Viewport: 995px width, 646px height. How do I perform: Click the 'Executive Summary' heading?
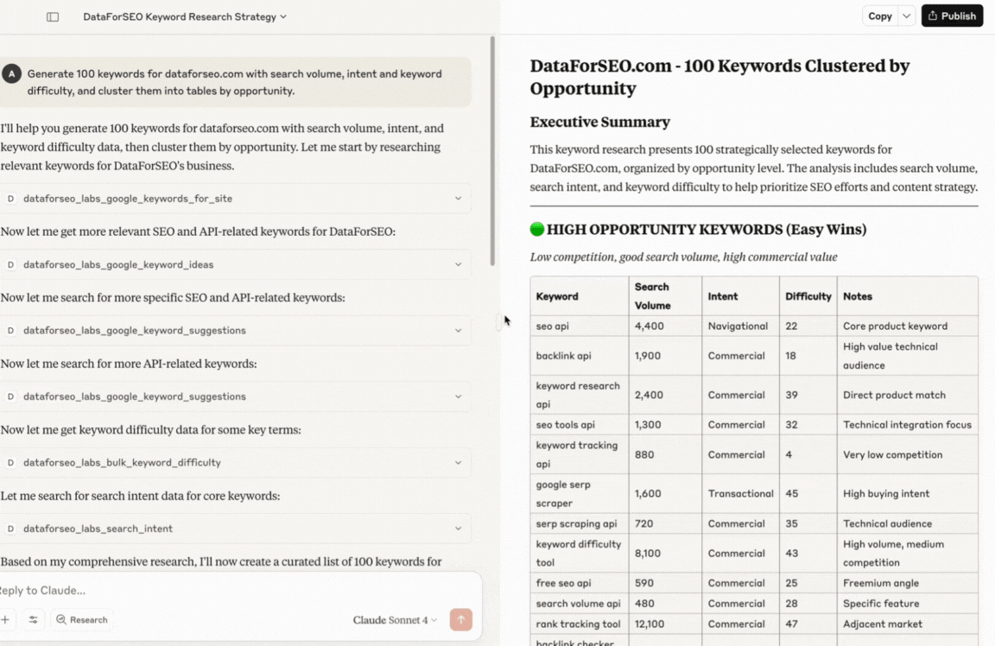pos(599,122)
